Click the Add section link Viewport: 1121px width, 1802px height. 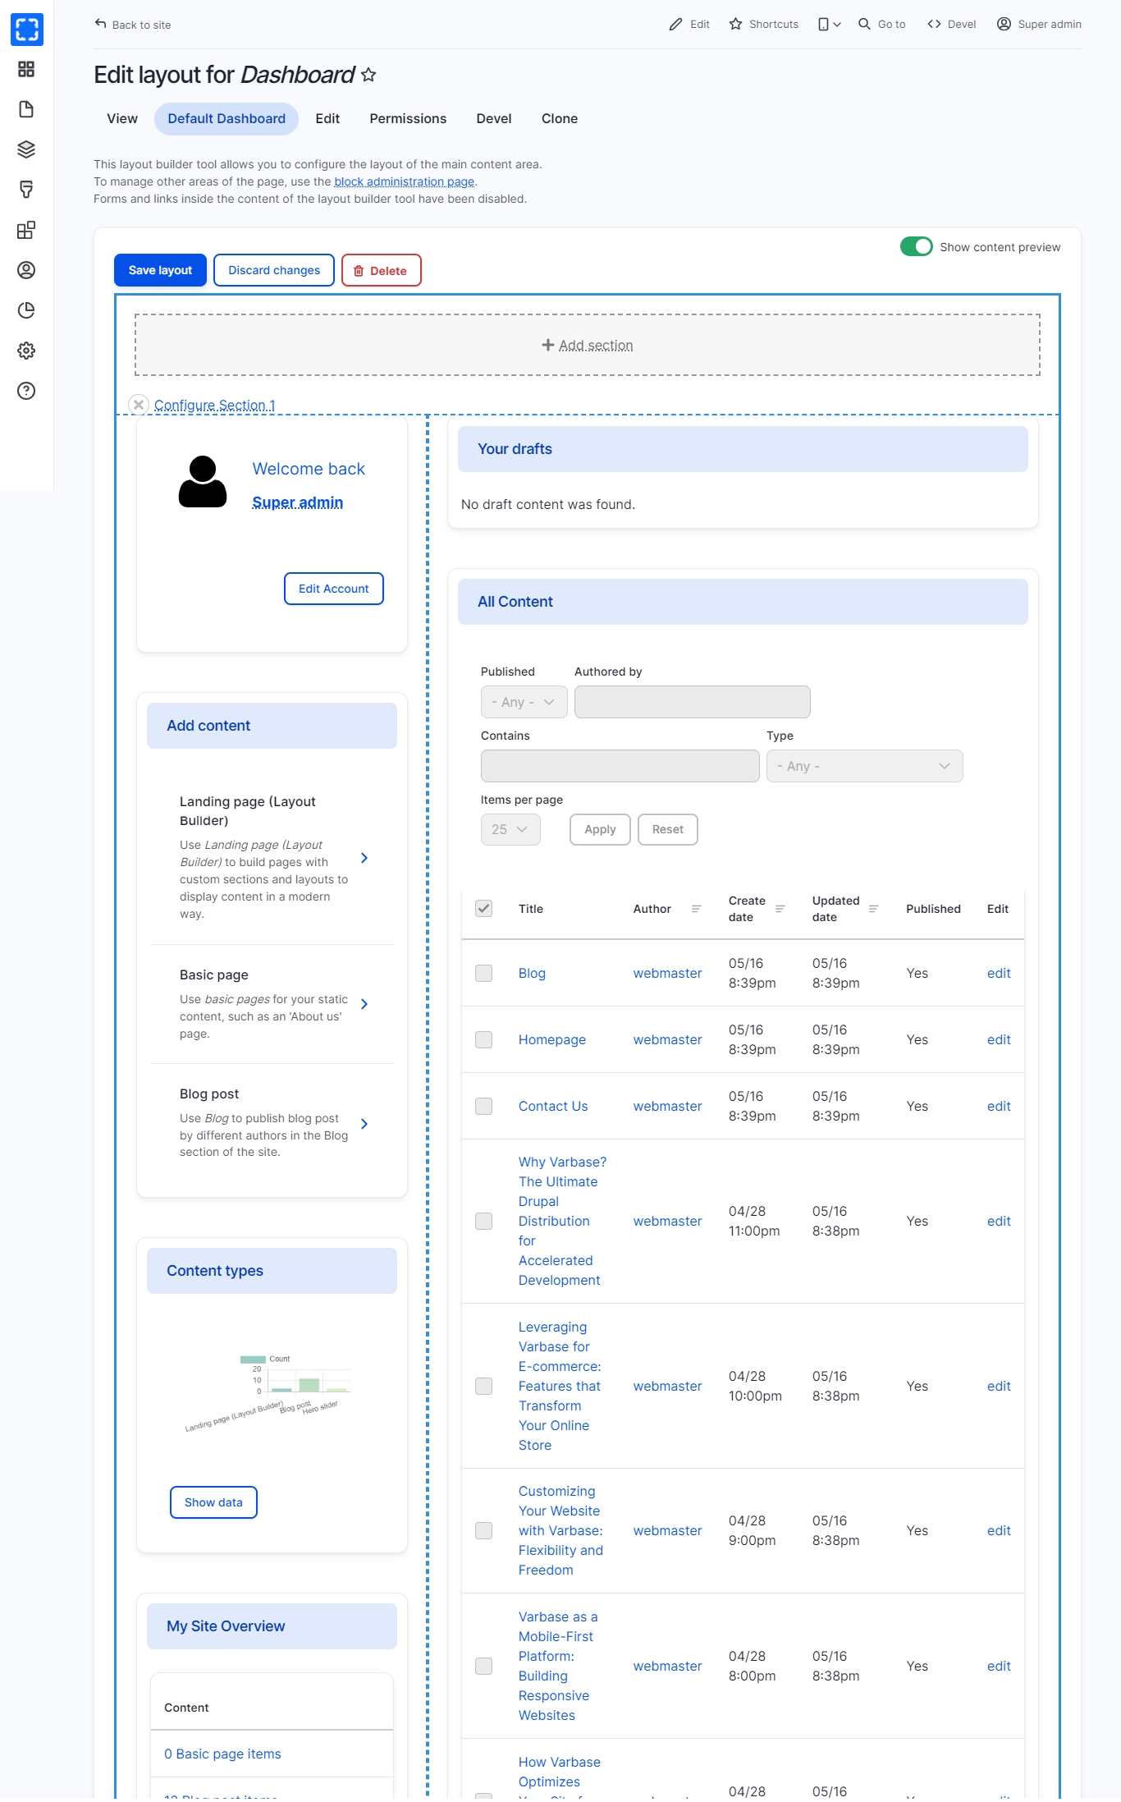588,346
